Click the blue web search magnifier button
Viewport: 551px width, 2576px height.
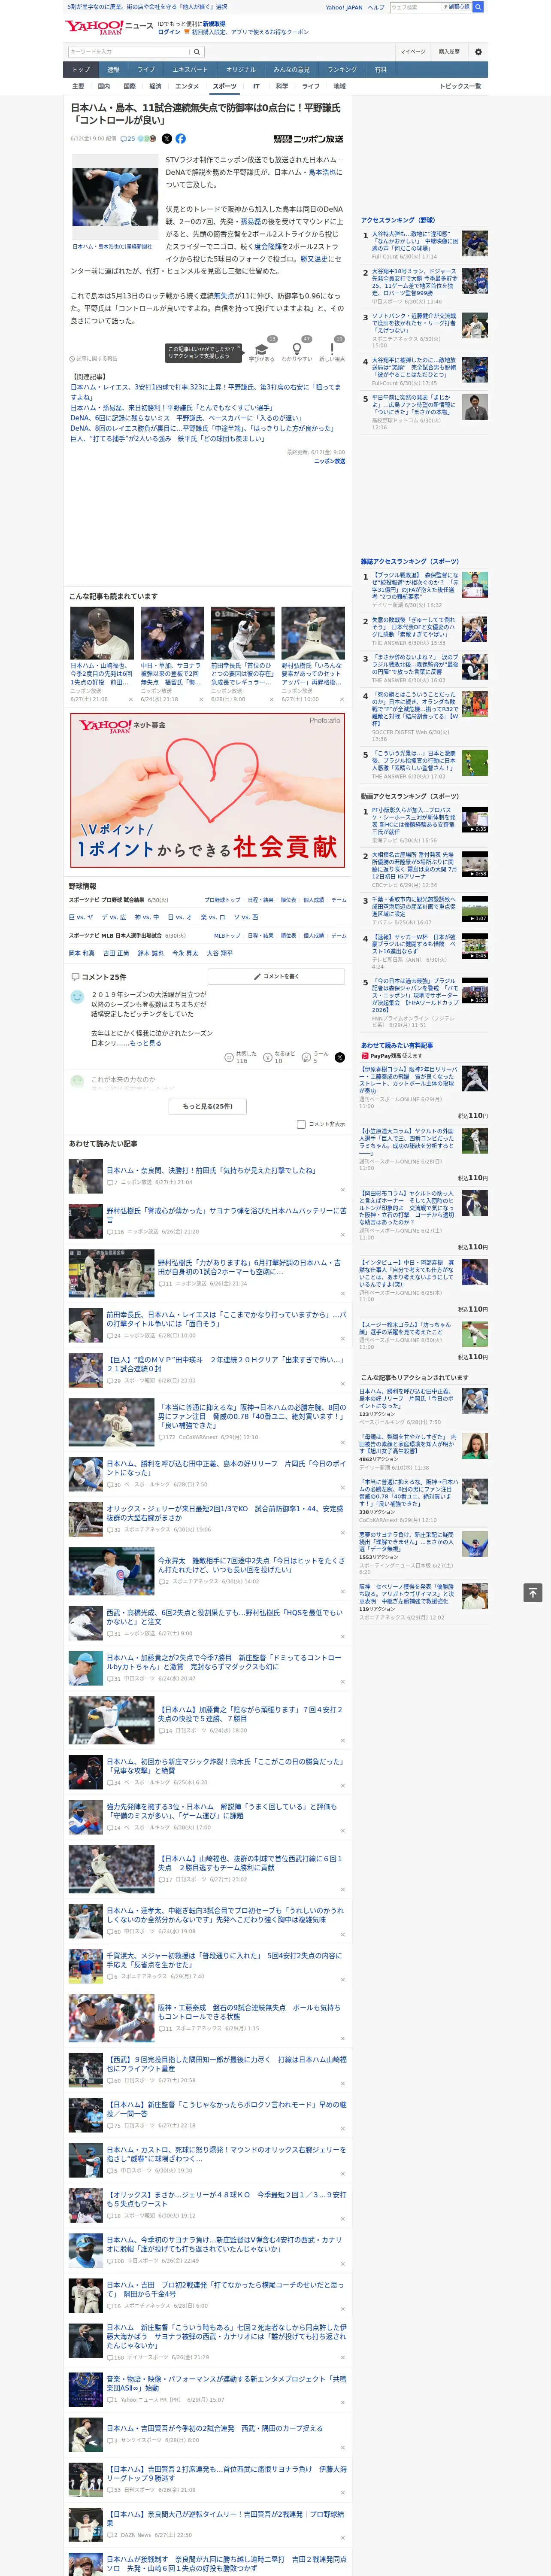tap(478, 7)
